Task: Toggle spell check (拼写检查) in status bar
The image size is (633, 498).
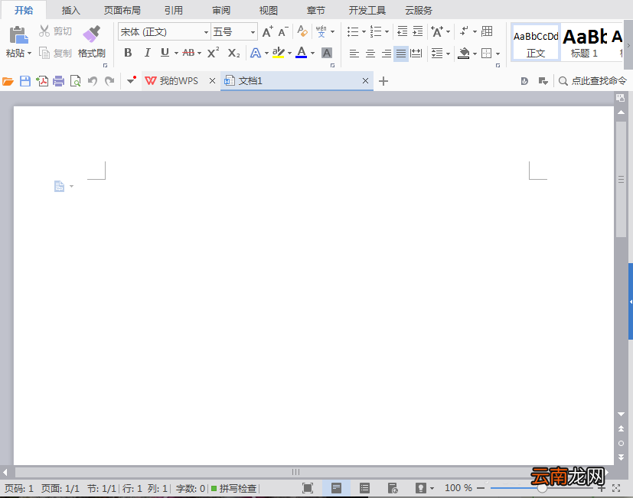Action: [x=234, y=489]
